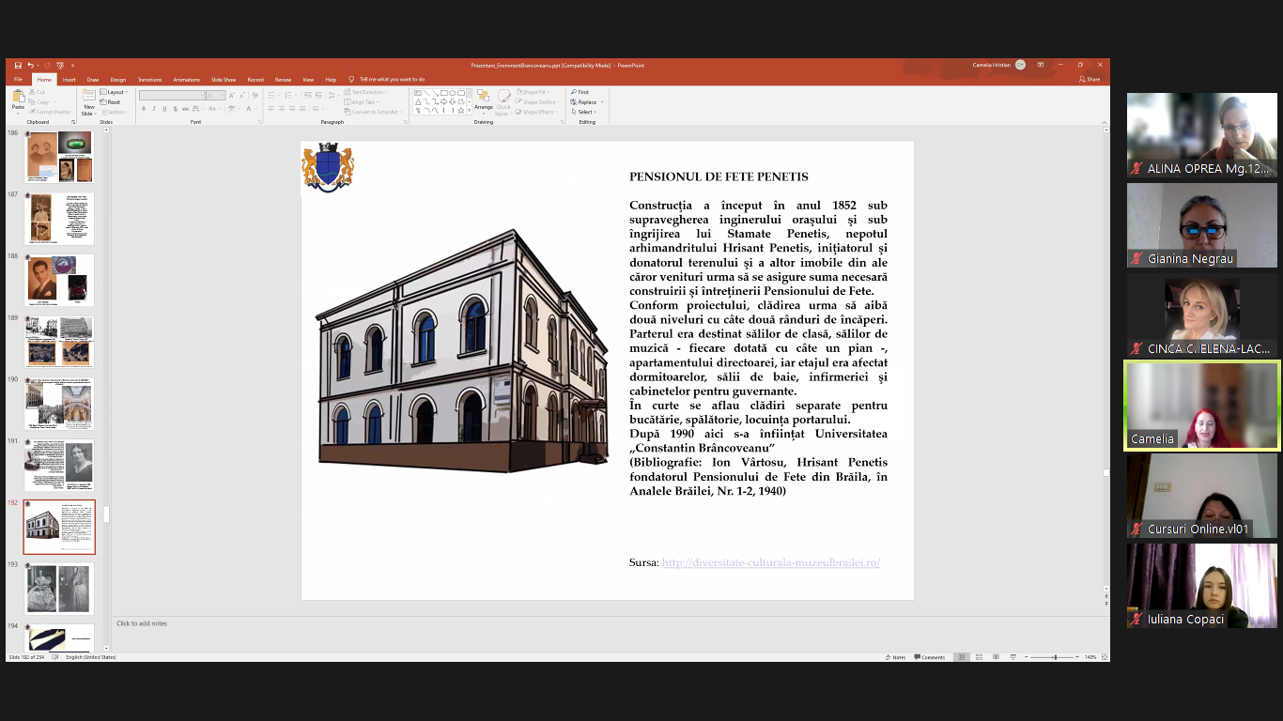Insert a New Slide

[88, 97]
